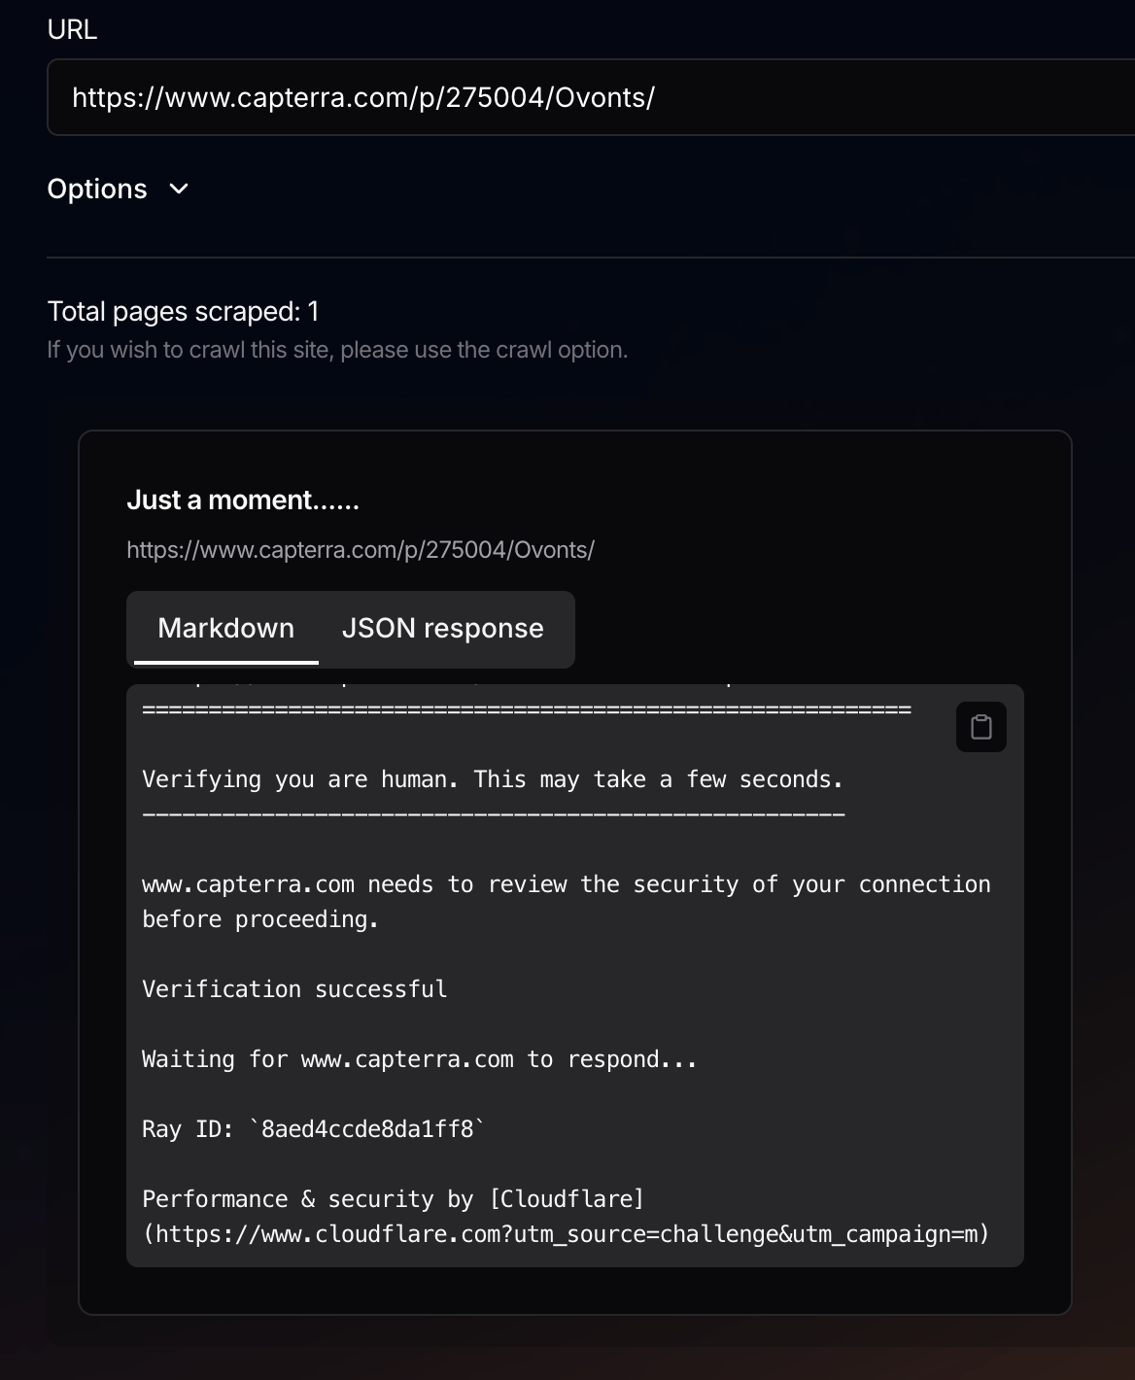
Task: Click the "Waiting for www.capterra.com to respond..." line
Action: [x=419, y=1059]
